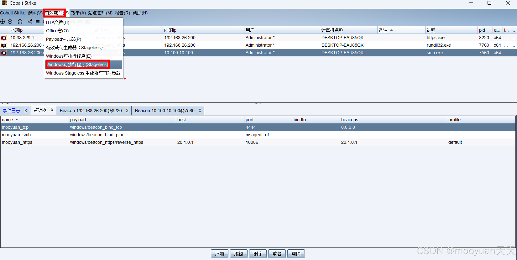The image size is (517, 260).
Task: Close the Beacon 192.168.26.200@8220 tab
Action: (x=127, y=111)
